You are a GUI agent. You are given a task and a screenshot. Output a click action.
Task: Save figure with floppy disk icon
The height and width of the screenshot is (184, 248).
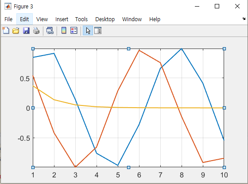(26, 30)
